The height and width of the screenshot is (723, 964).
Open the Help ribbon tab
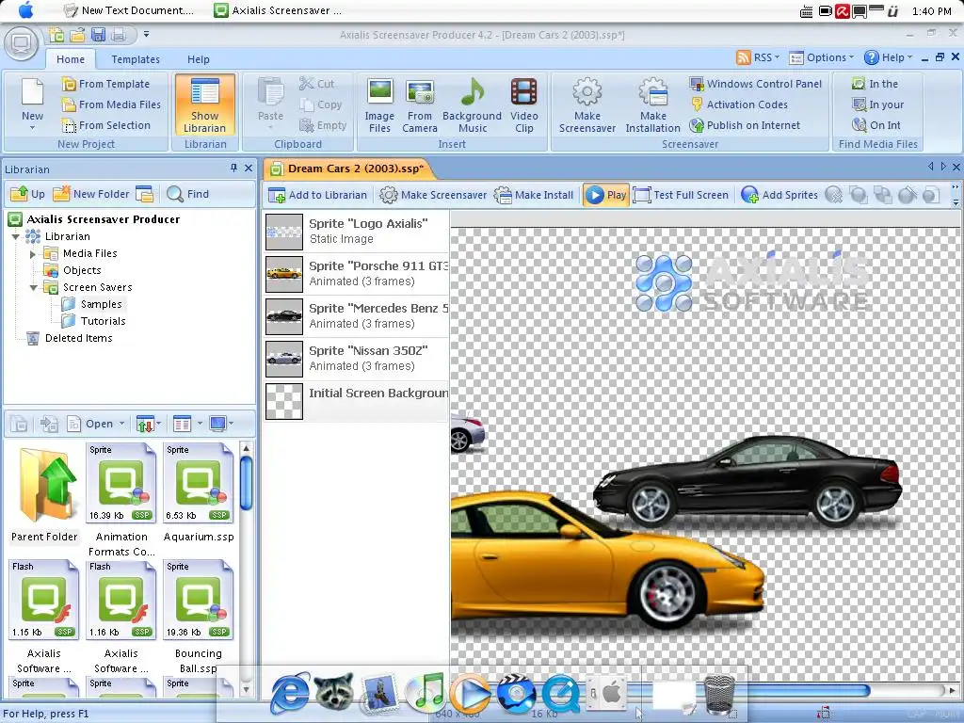click(198, 59)
